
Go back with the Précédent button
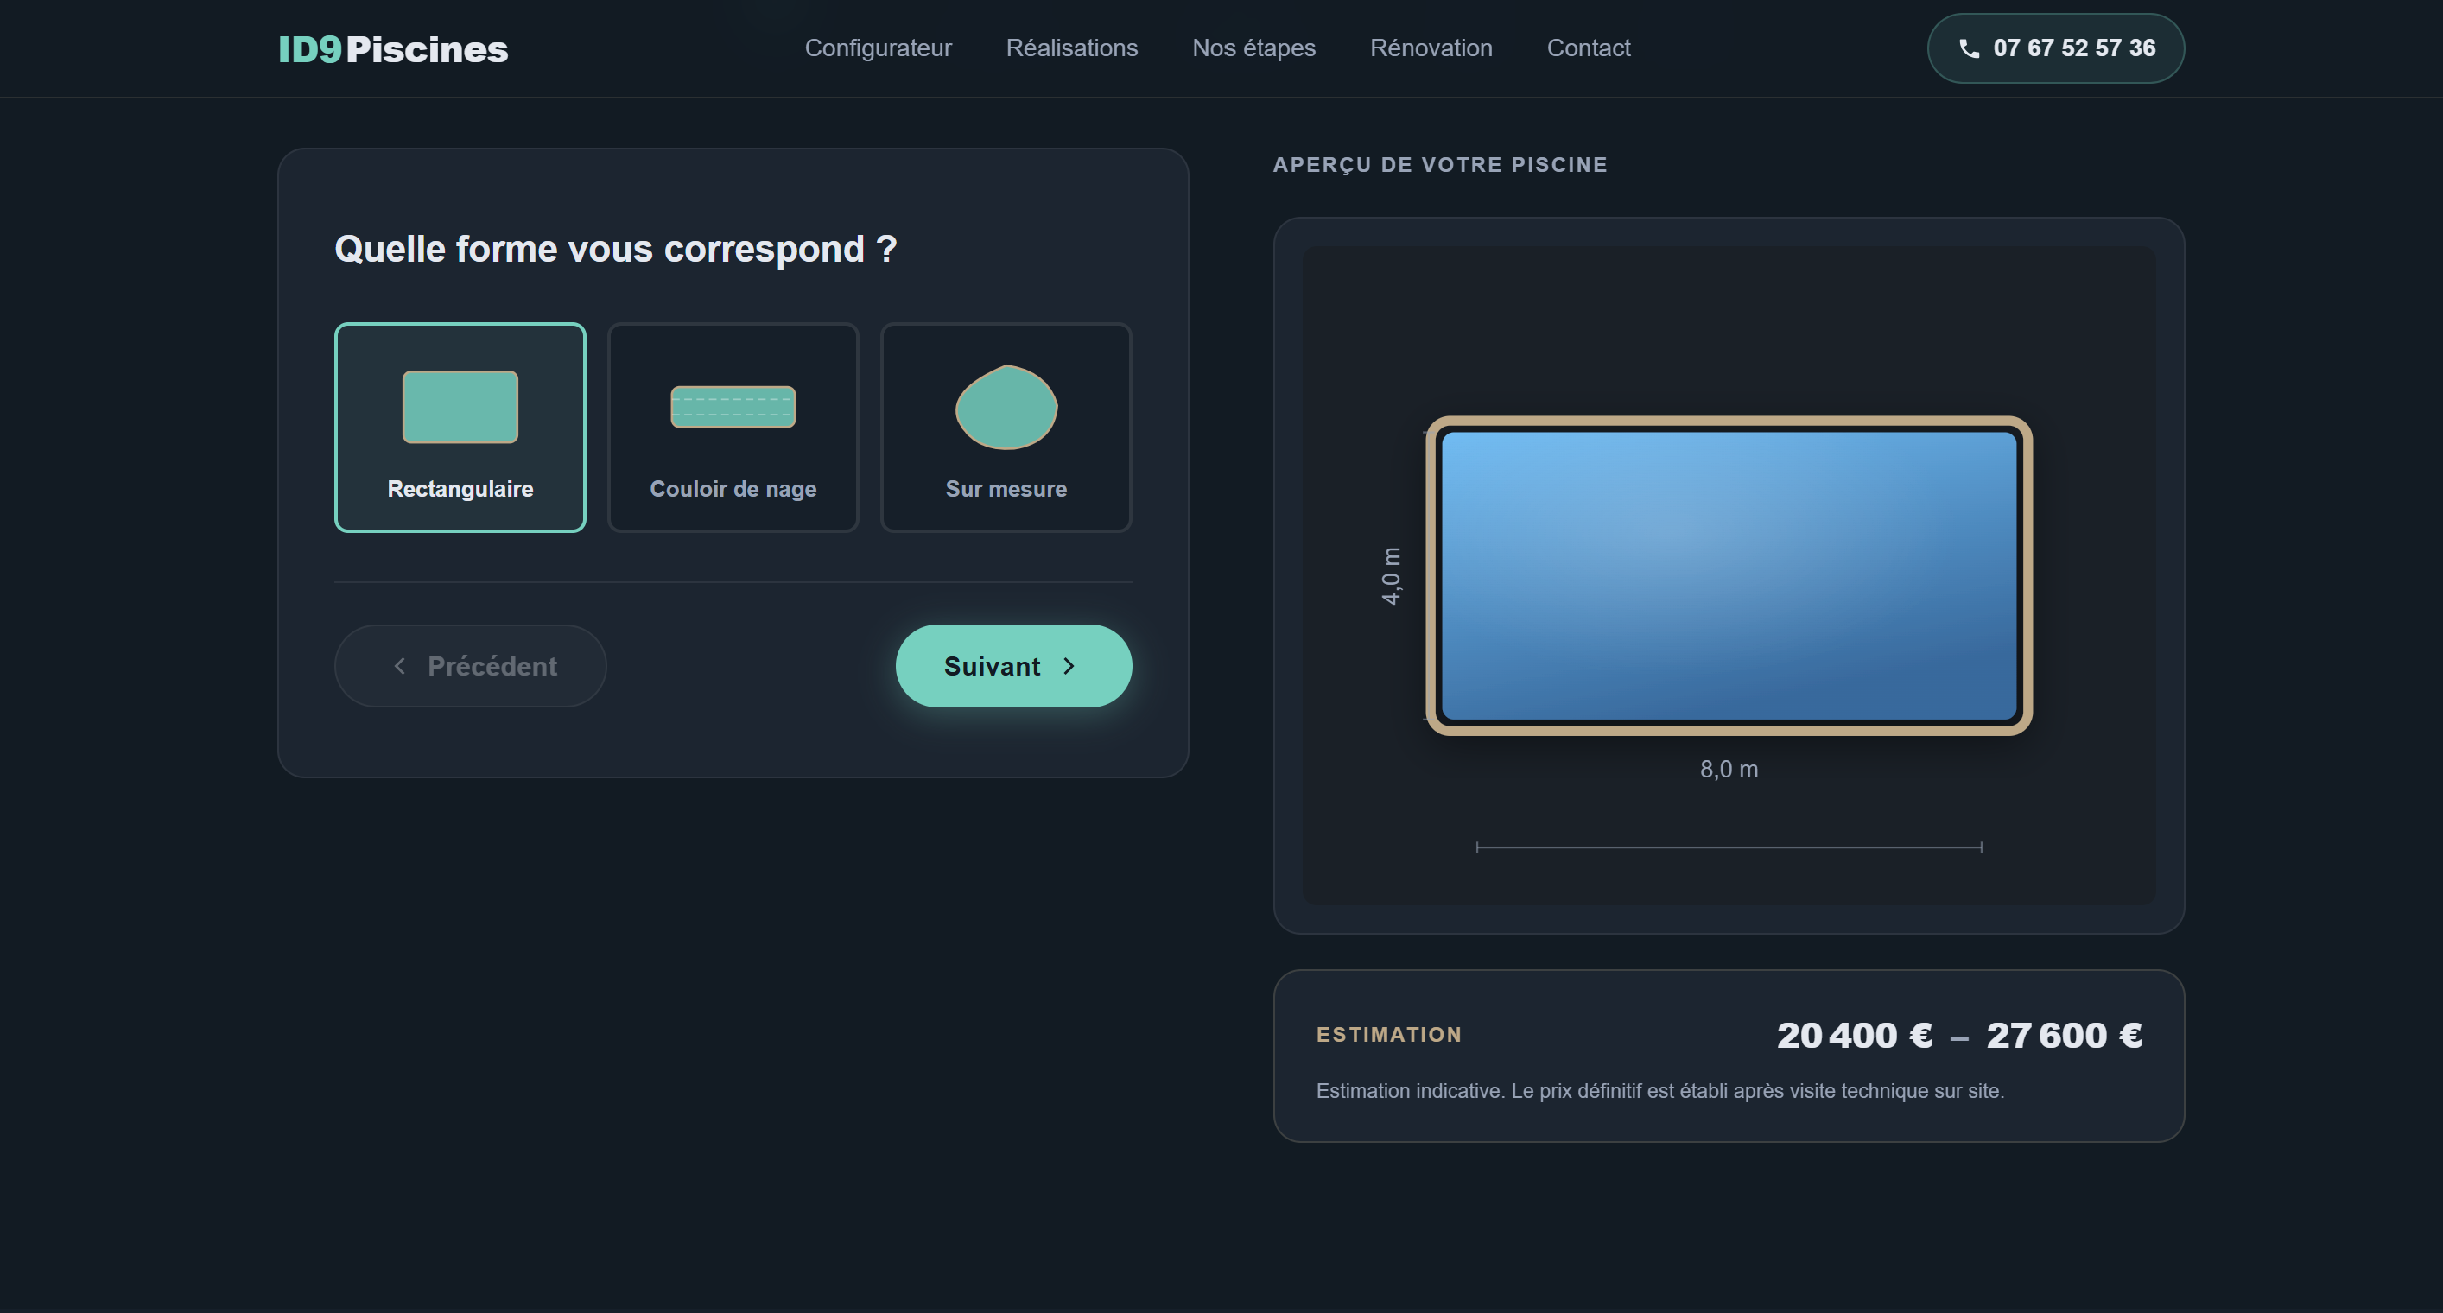point(471,665)
